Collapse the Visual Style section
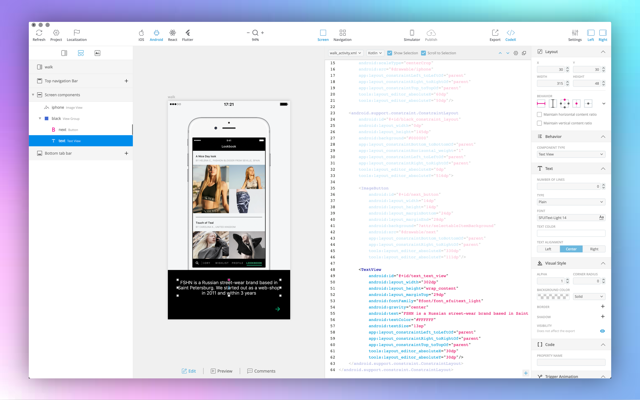The width and height of the screenshot is (640, 400). point(603,263)
